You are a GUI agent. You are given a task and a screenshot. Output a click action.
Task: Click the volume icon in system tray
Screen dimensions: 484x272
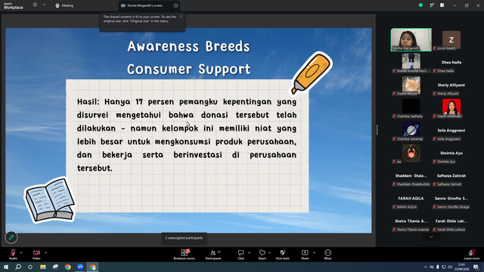[450, 267]
